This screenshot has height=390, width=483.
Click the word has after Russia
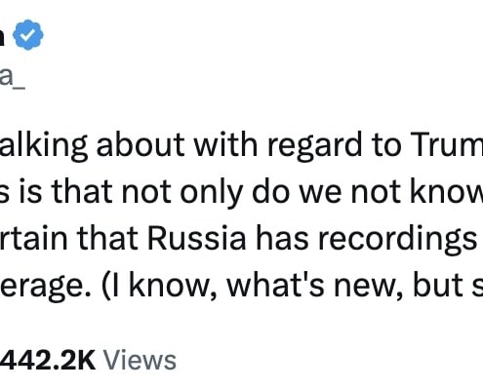pyautogui.click(x=281, y=238)
